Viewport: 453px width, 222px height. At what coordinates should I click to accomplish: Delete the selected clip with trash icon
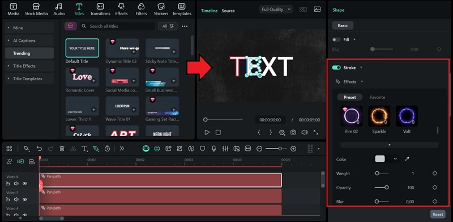[62, 149]
